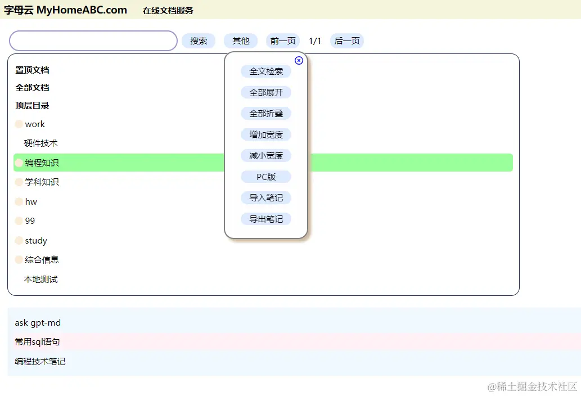581x396 pixels.
Task: Choose "导出笔记" from the popup
Action: 265,219
